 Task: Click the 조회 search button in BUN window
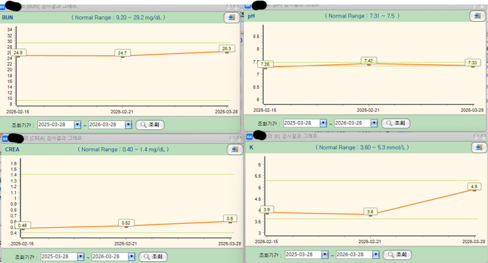coord(150,125)
